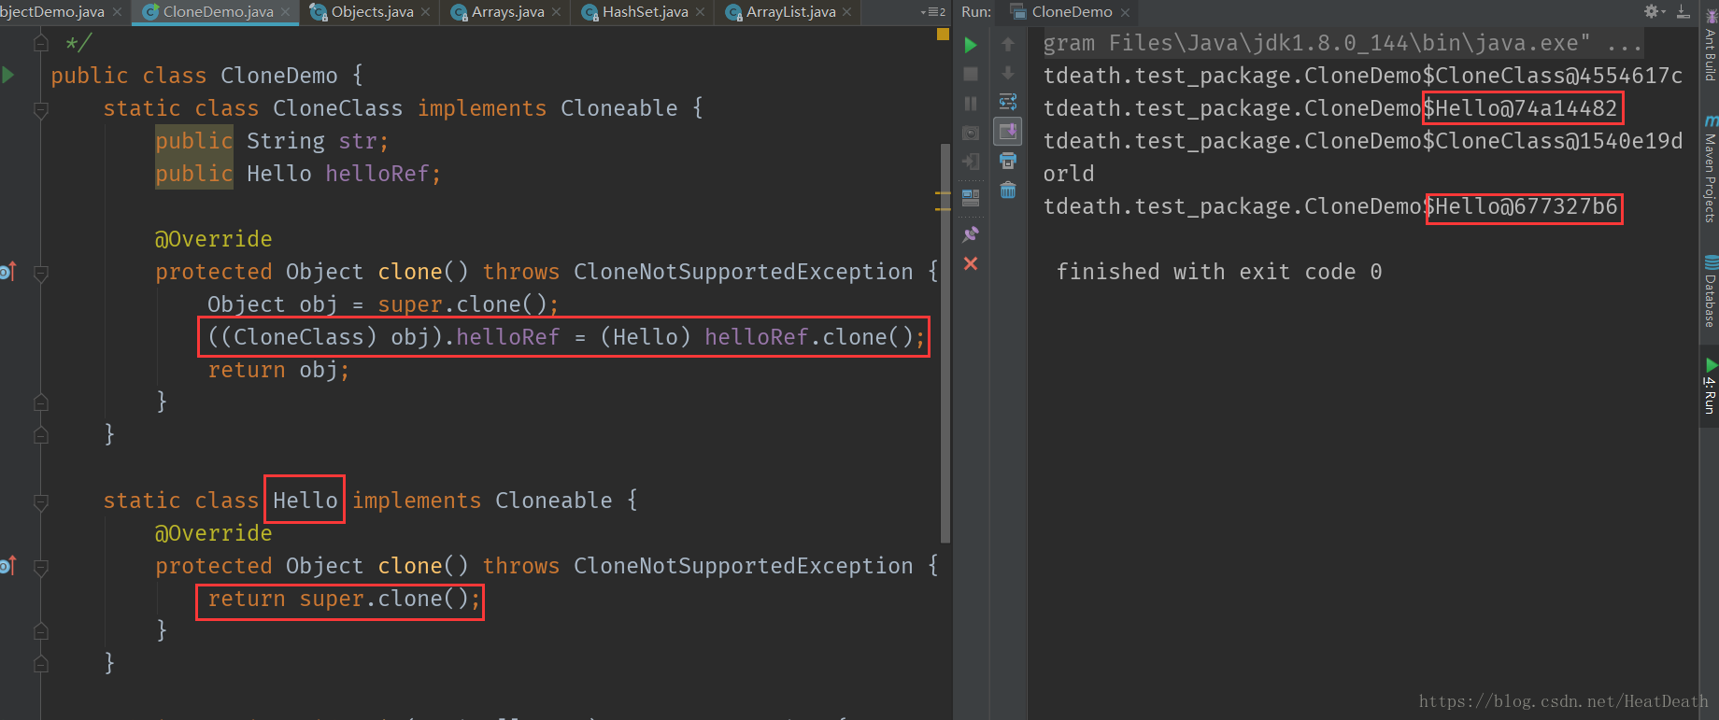Viewport: 1719px width, 720px height.
Task: Open the gear's dropdown arrow in Run panel
Action: point(1663,11)
